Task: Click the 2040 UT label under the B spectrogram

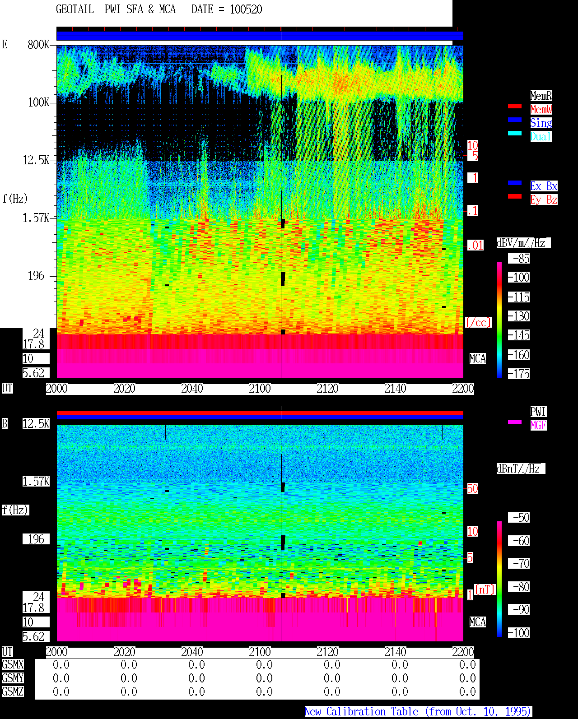Action: (192, 652)
